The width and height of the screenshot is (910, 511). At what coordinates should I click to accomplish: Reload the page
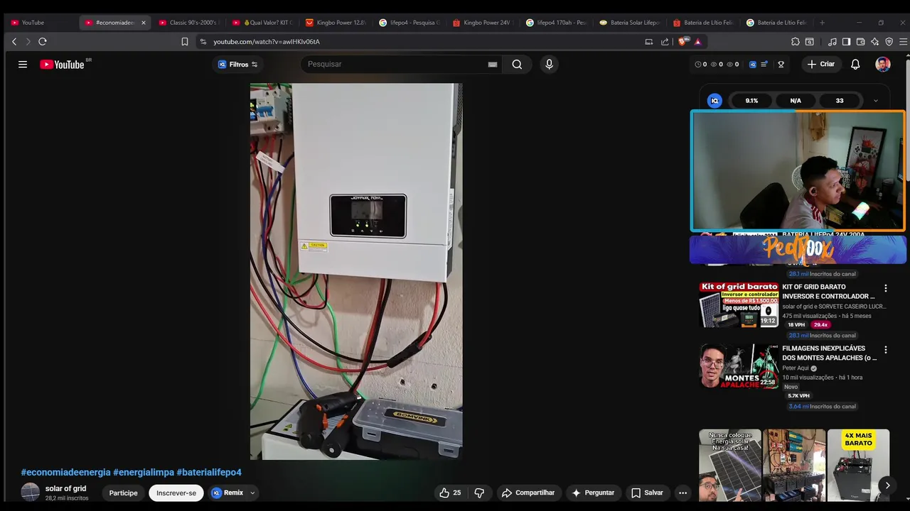point(43,42)
